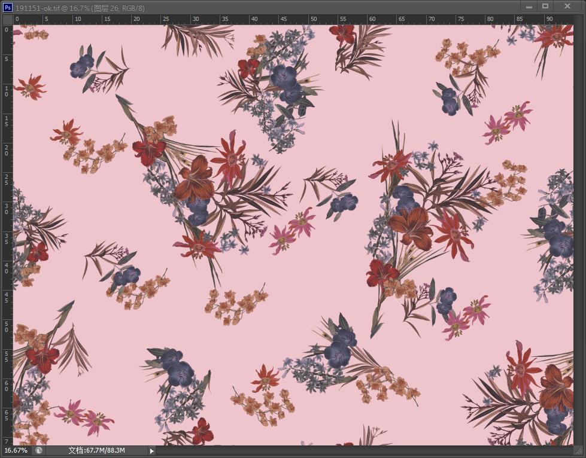Click the 50 mark on vertical ruler

point(7,326)
